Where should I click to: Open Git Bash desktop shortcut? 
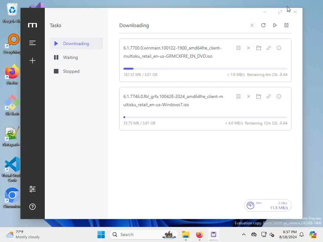[12, 105]
